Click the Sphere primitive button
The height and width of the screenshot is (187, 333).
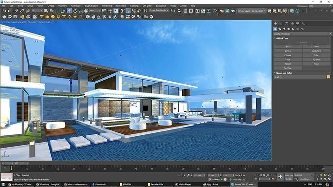288,51
